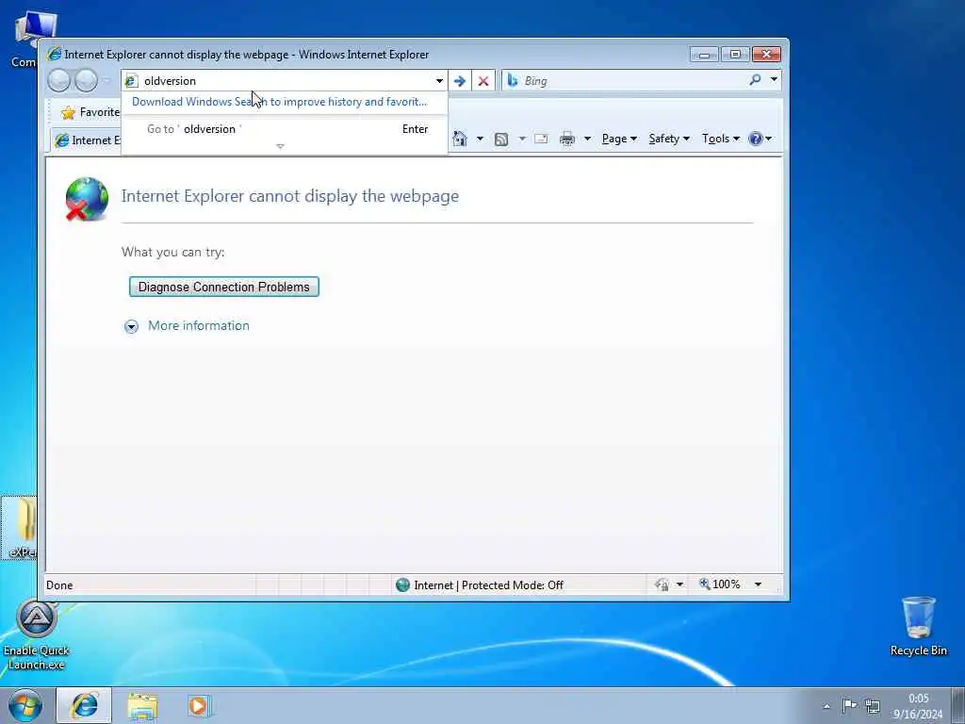Image resolution: width=965 pixels, height=724 pixels.
Task: Expand the address bar history dropdown arrow
Action: tap(439, 81)
